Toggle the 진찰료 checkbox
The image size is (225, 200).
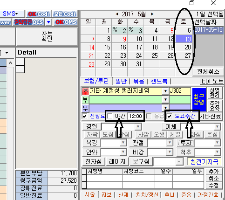84,116
